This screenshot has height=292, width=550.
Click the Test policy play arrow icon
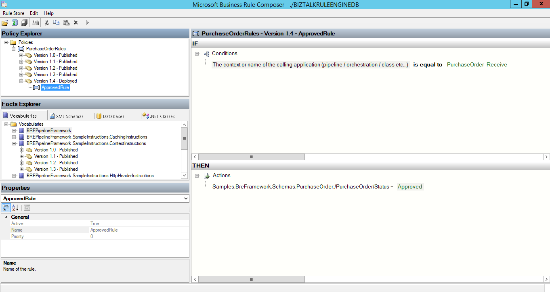pos(87,23)
